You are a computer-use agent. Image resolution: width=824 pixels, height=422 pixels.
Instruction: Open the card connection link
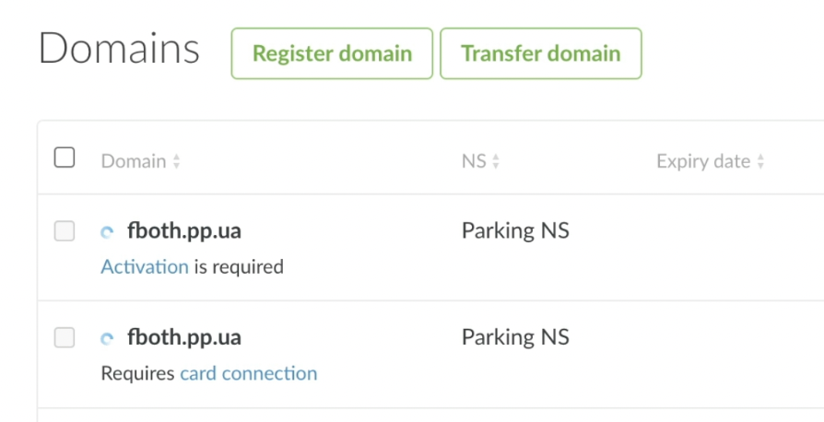tap(249, 373)
